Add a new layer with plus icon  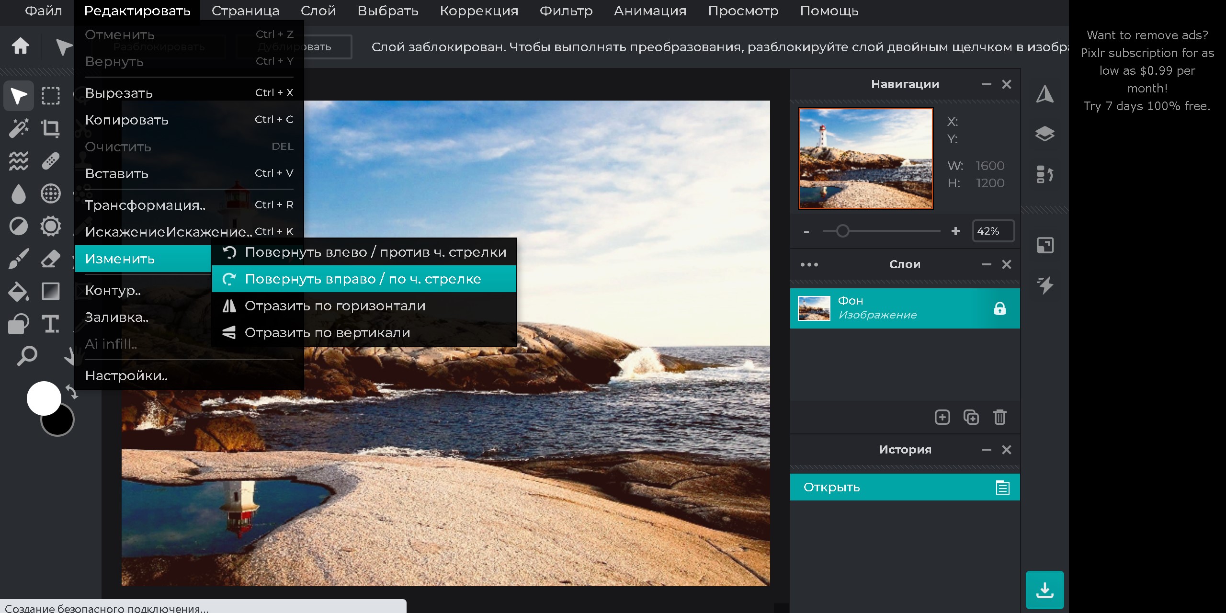(942, 417)
